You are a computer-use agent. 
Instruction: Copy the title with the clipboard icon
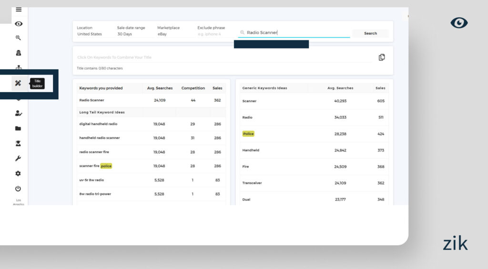(381, 58)
